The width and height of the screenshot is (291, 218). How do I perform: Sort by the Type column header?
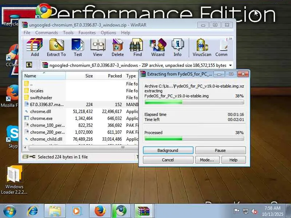[131, 76]
